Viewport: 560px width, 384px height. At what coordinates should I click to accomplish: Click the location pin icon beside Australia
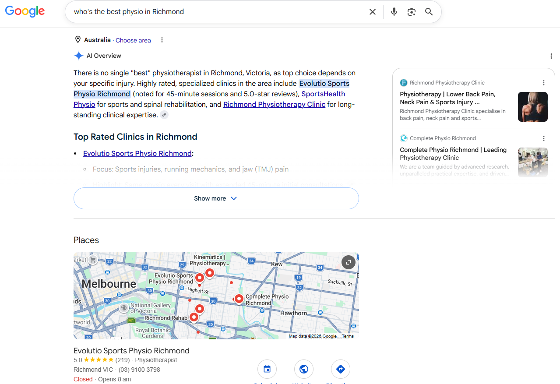[x=78, y=40]
